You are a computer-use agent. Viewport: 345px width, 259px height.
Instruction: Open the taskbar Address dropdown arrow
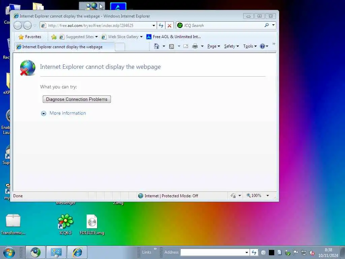(x=247, y=252)
